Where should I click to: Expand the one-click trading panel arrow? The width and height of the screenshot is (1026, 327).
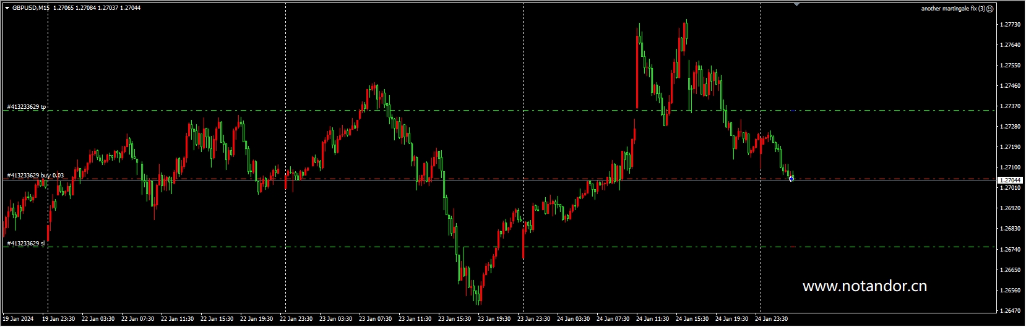pyautogui.click(x=7, y=8)
